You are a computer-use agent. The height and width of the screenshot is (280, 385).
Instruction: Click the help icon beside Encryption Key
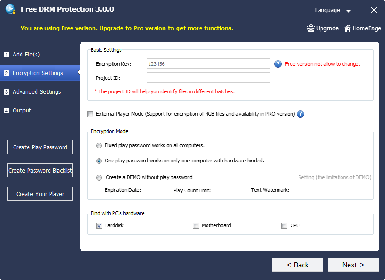click(278, 64)
